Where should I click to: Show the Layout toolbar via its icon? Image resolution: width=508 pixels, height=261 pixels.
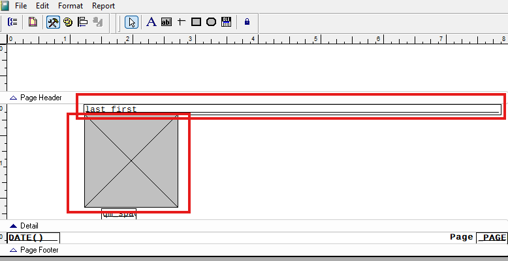(83, 22)
